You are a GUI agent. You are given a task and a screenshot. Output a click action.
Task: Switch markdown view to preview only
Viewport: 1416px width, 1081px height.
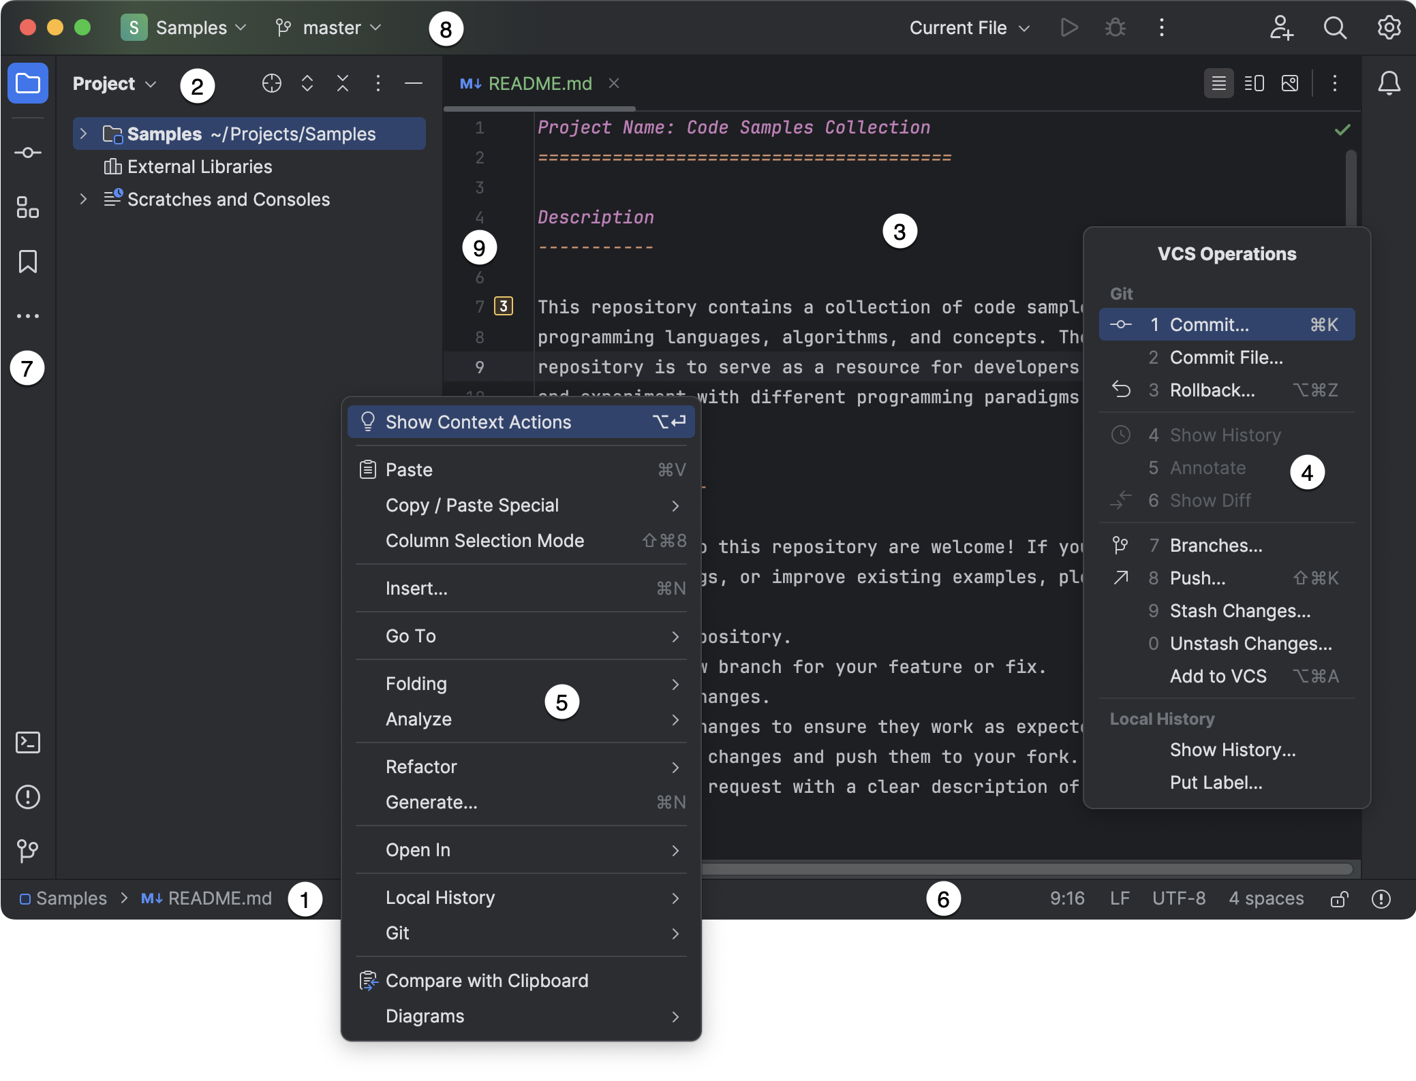point(1290,83)
